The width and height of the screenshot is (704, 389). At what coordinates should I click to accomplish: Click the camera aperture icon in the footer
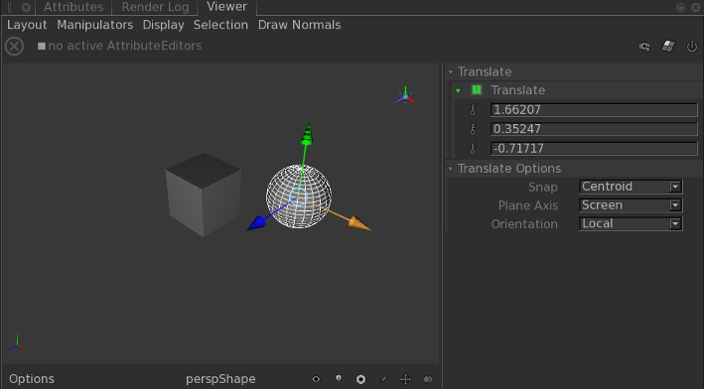360,380
